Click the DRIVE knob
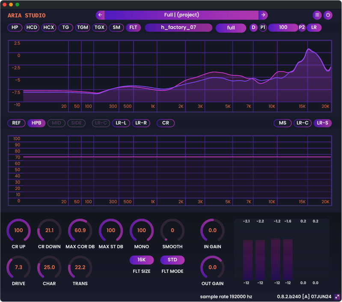The height and width of the screenshot is (302, 342). click(x=18, y=268)
